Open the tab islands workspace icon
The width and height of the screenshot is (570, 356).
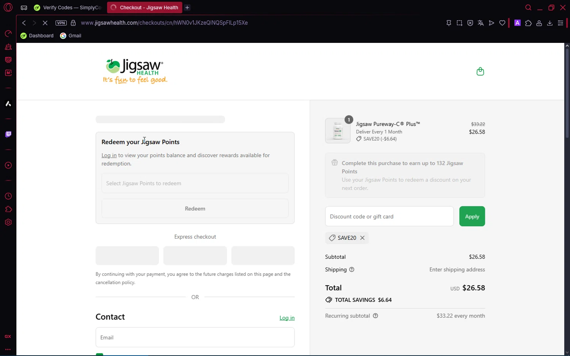pos(24,8)
